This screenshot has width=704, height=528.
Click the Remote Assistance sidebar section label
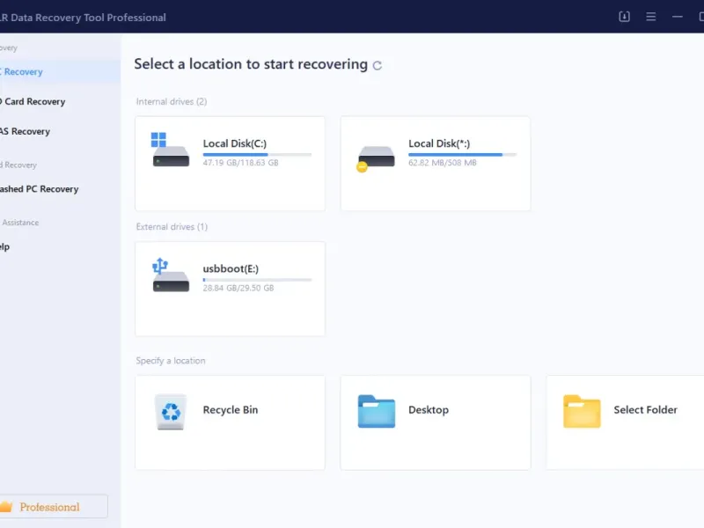coord(19,223)
